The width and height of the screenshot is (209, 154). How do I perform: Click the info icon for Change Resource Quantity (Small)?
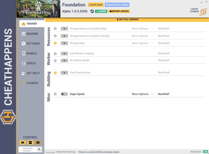(x=55, y=36)
